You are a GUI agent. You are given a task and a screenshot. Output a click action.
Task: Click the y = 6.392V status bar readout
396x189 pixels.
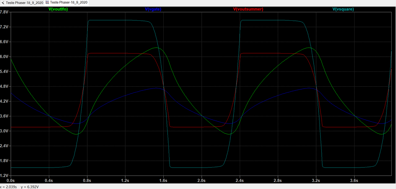click(x=29, y=187)
